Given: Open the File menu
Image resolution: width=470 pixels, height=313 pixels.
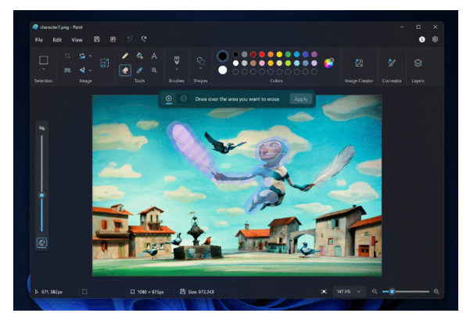Looking at the screenshot, I should (38, 39).
